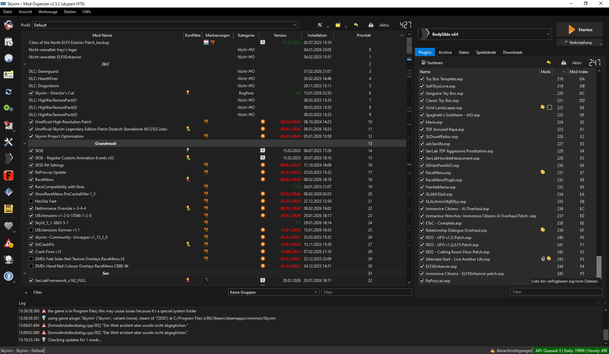Toggle the RaceMenu mod checkbox

pyautogui.click(x=31, y=180)
